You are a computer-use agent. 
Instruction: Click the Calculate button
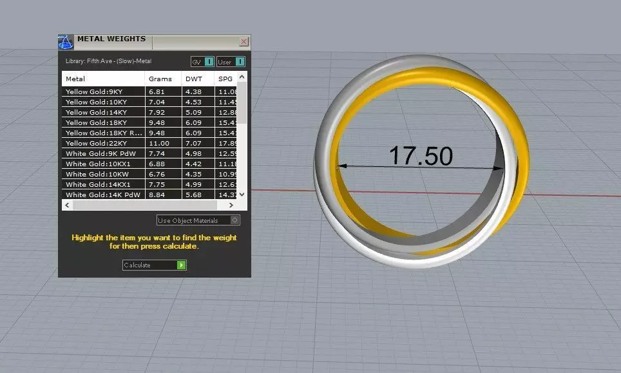click(154, 265)
